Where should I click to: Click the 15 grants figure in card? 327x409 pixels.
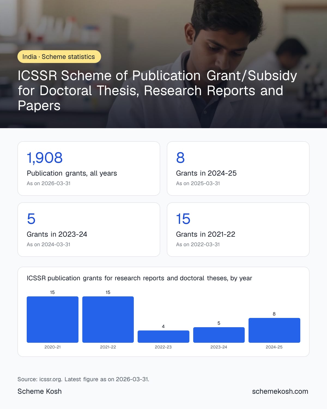[x=183, y=219]
